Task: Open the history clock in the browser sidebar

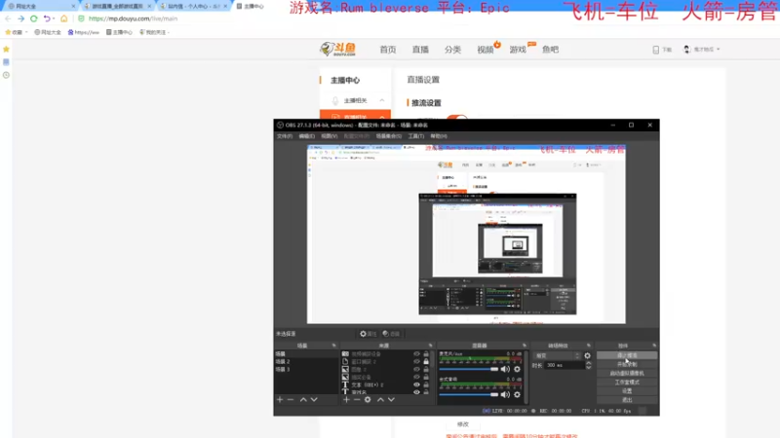Action: tap(6, 75)
